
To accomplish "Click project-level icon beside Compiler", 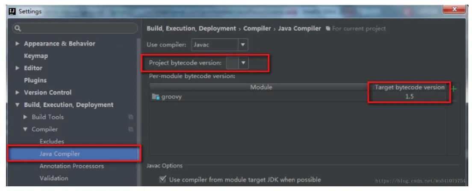I will [x=130, y=130].
